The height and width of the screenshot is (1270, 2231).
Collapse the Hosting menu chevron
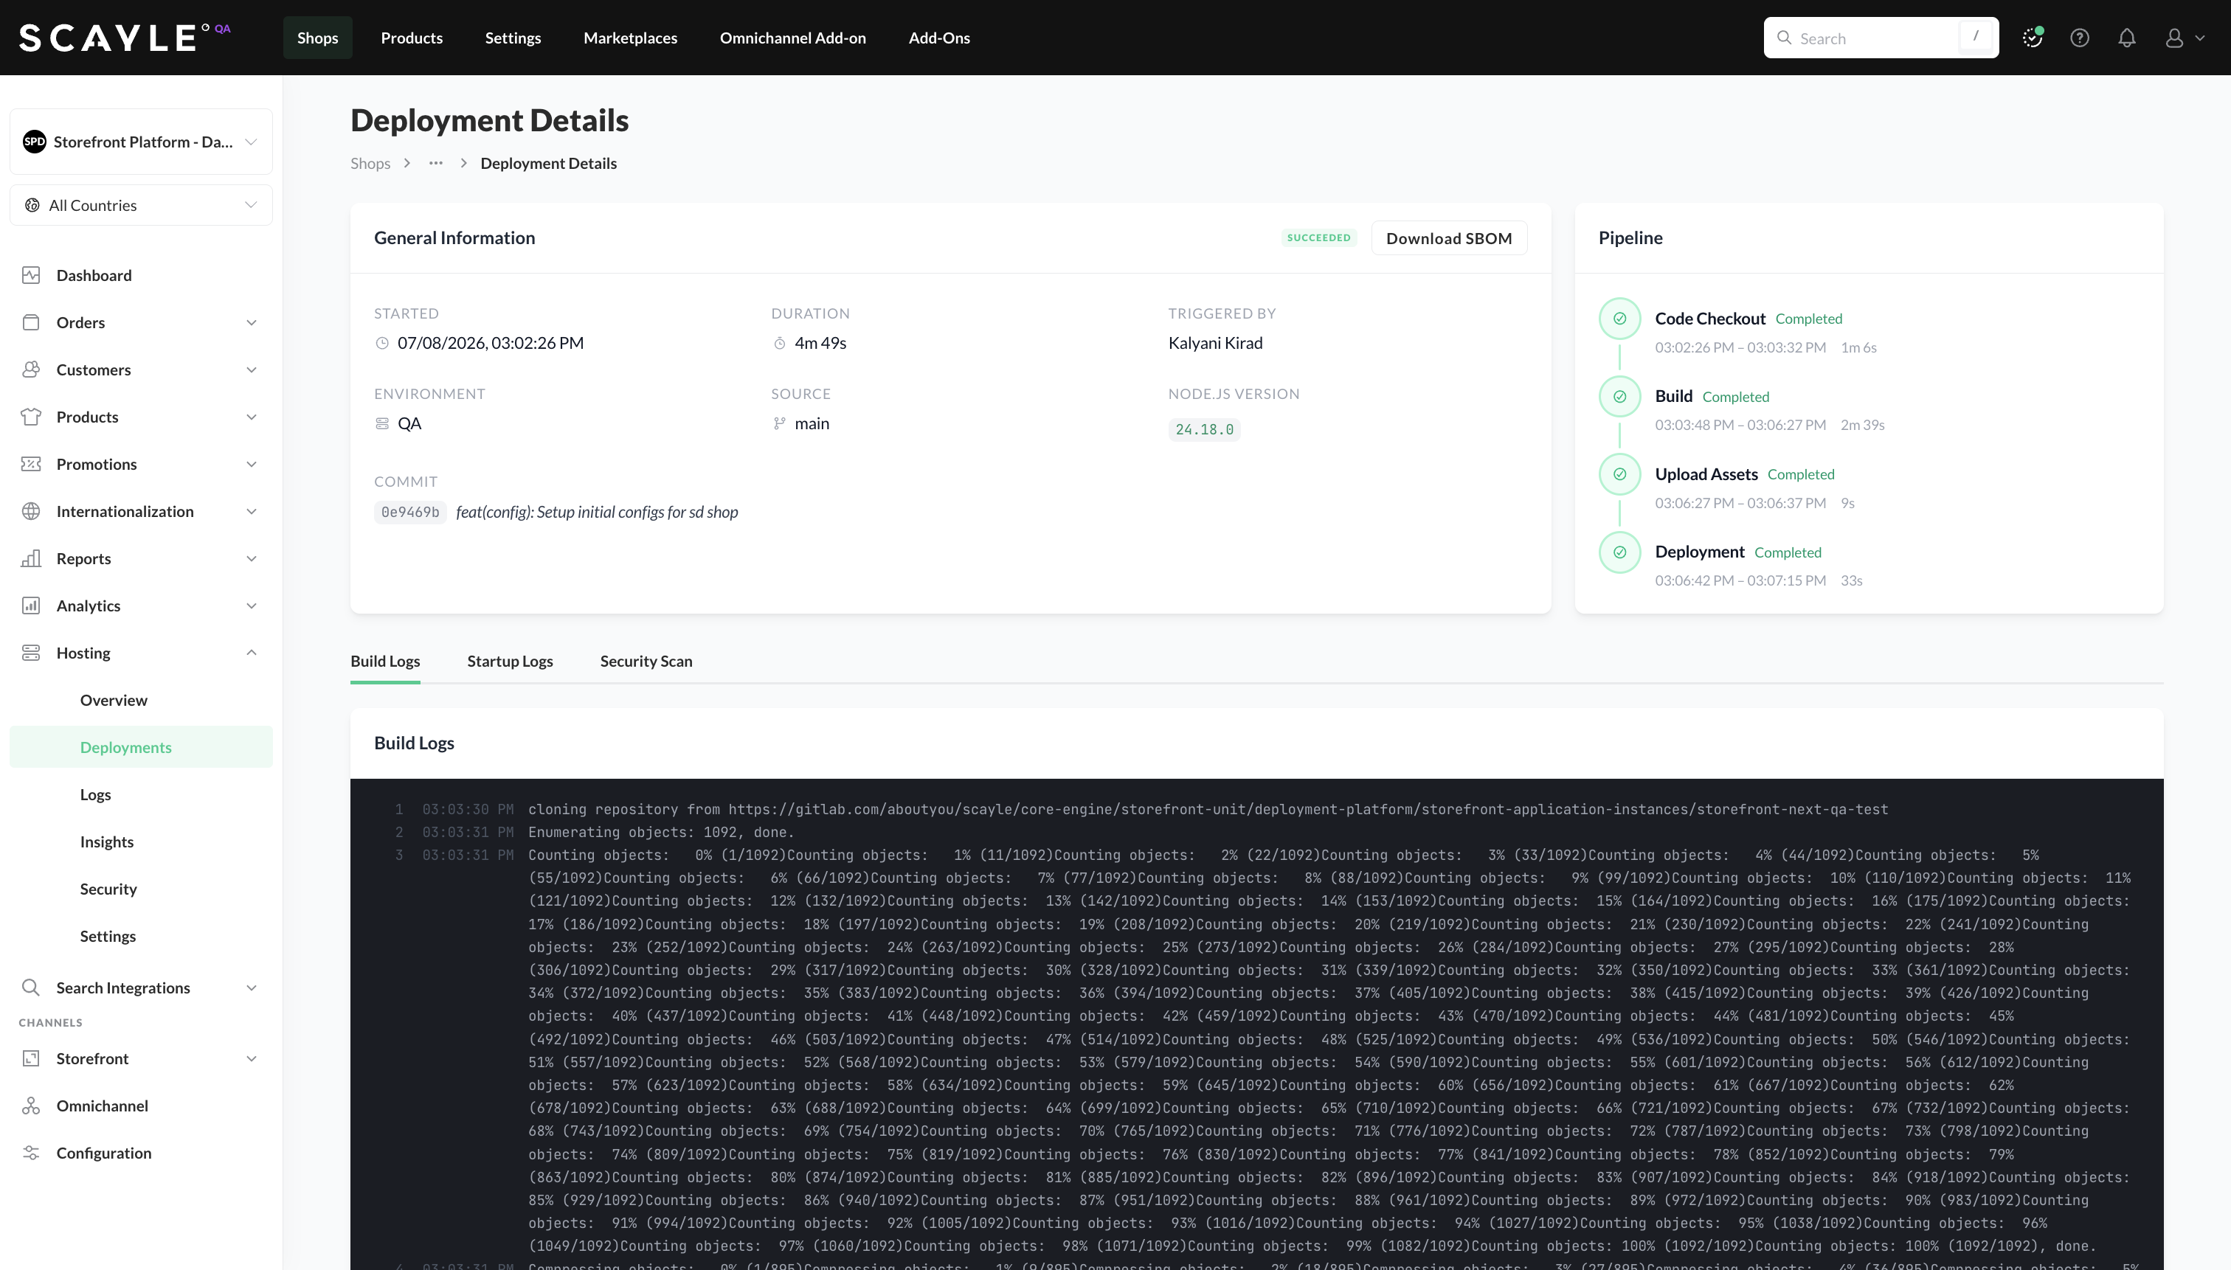coord(252,651)
